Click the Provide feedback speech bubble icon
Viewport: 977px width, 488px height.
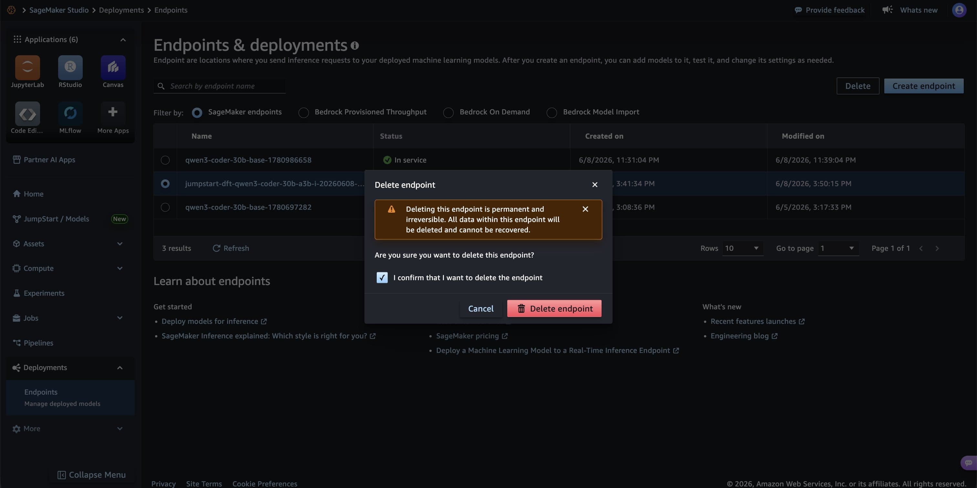point(798,10)
